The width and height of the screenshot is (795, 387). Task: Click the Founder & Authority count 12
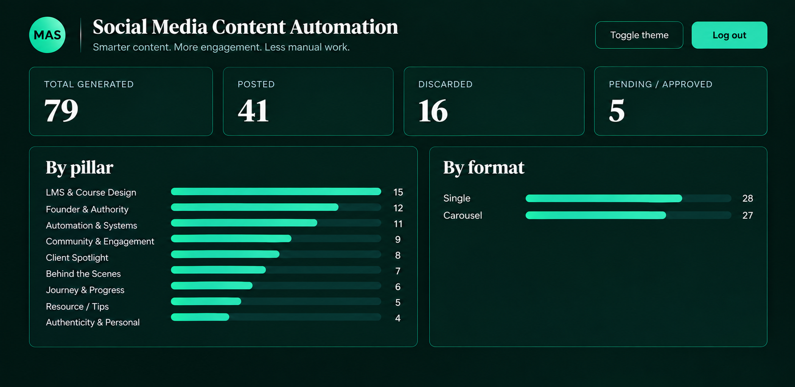coord(398,208)
